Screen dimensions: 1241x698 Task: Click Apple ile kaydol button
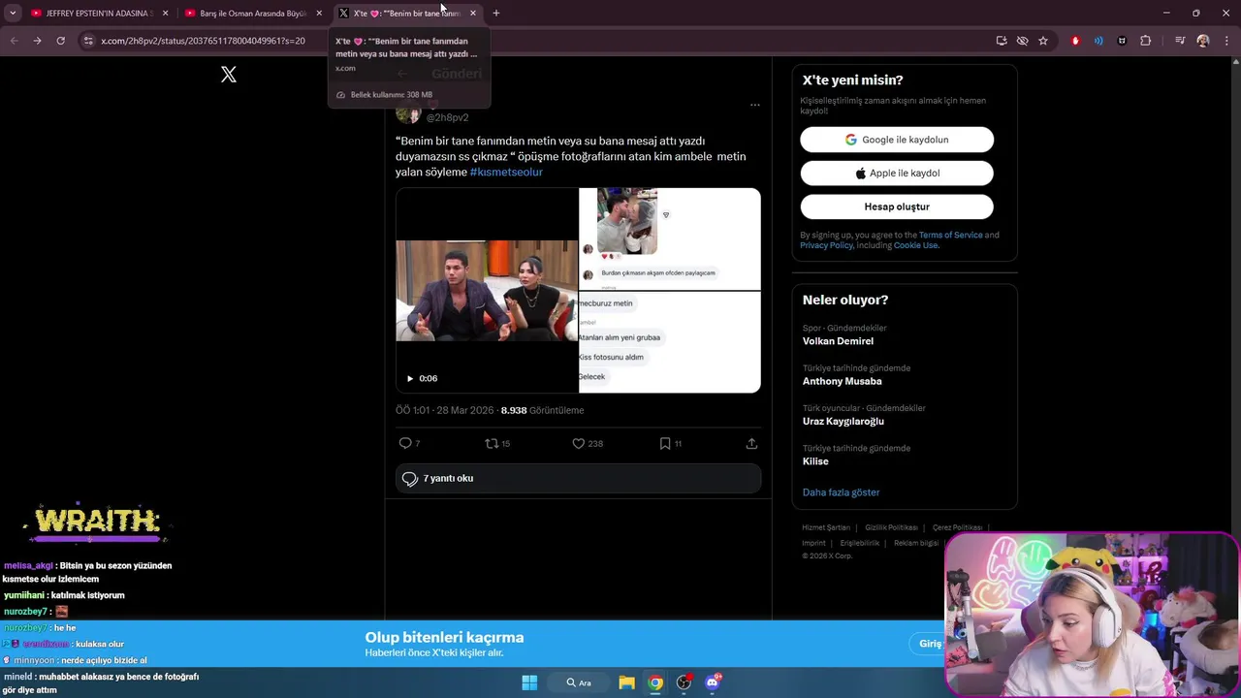pos(897,173)
